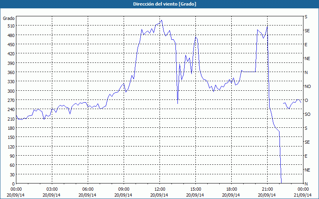Screen dimensions: 319x199
Task: Click the 03:00 time label
Action: click(x=52, y=189)
